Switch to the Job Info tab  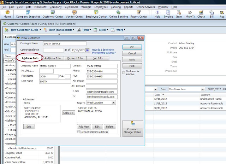(x=98, y=58)
